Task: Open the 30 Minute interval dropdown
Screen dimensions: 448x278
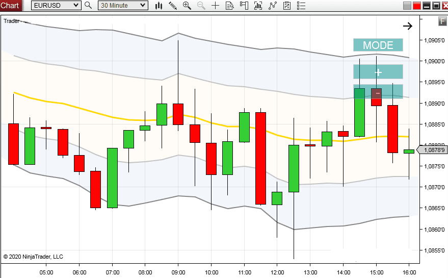Action: pos(123,6)
